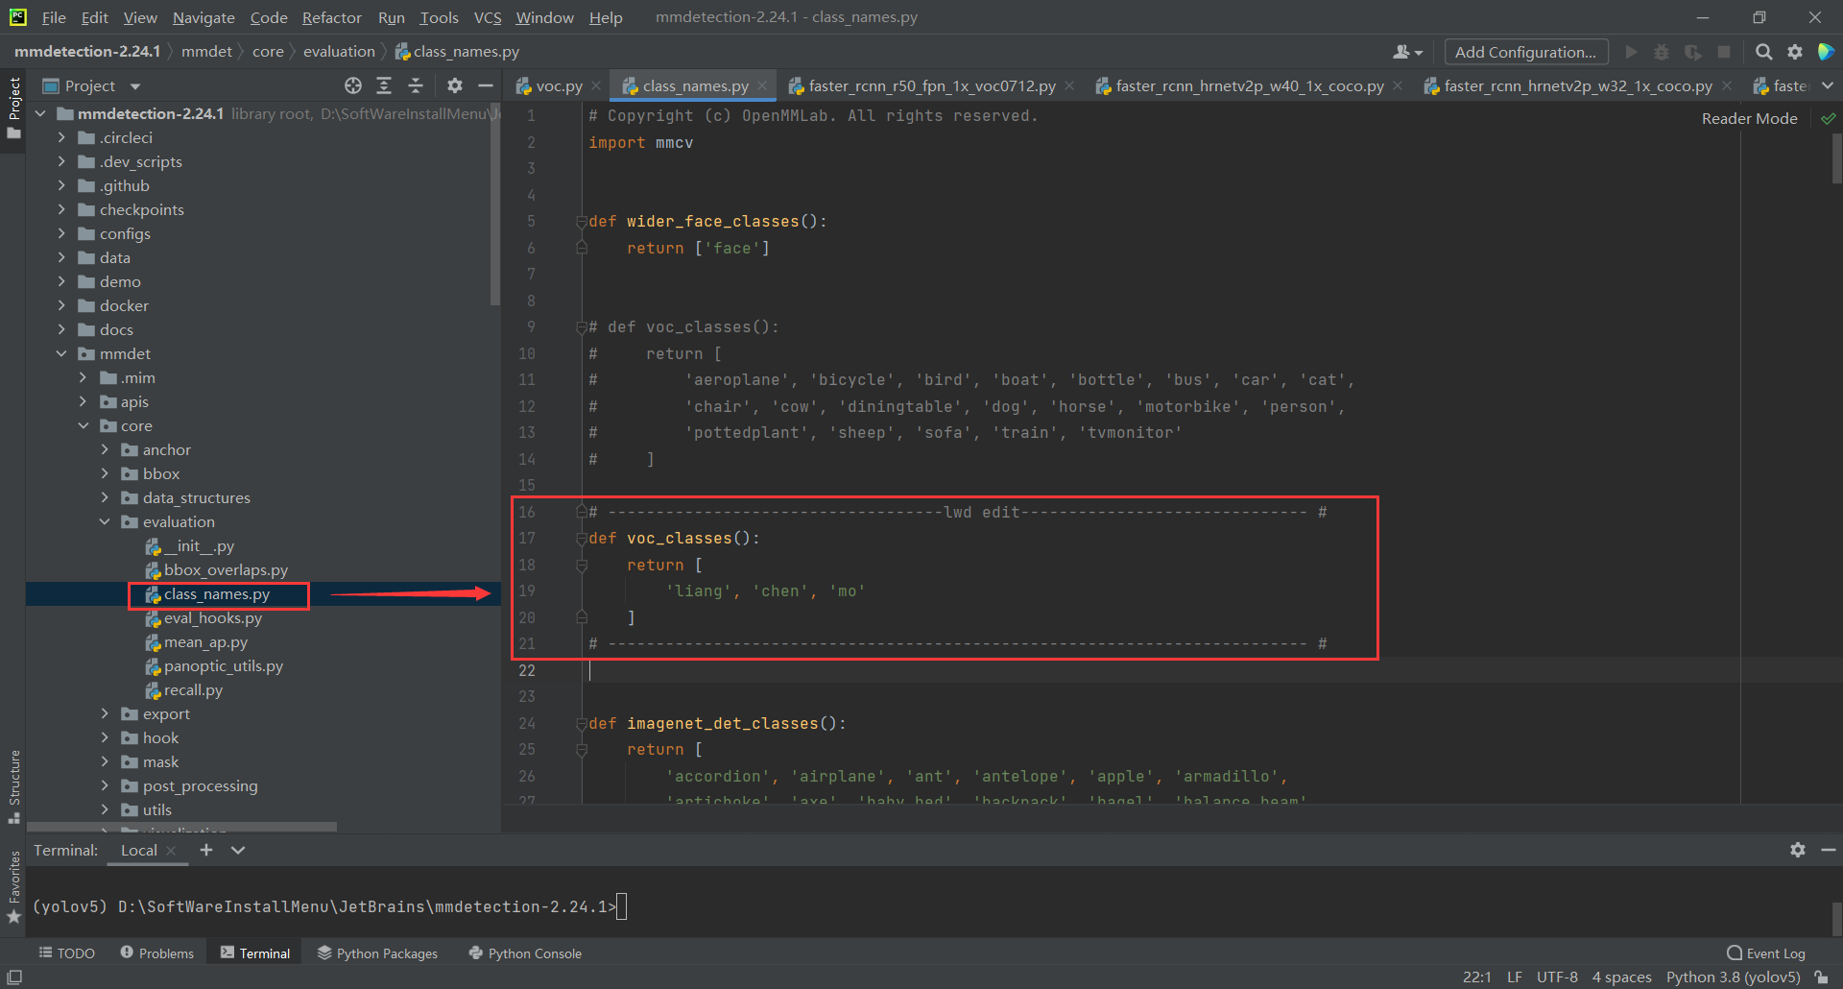Click the Add Configuration button
1843x989 pixels.
pyautogui.click(x=1525, y=52)
